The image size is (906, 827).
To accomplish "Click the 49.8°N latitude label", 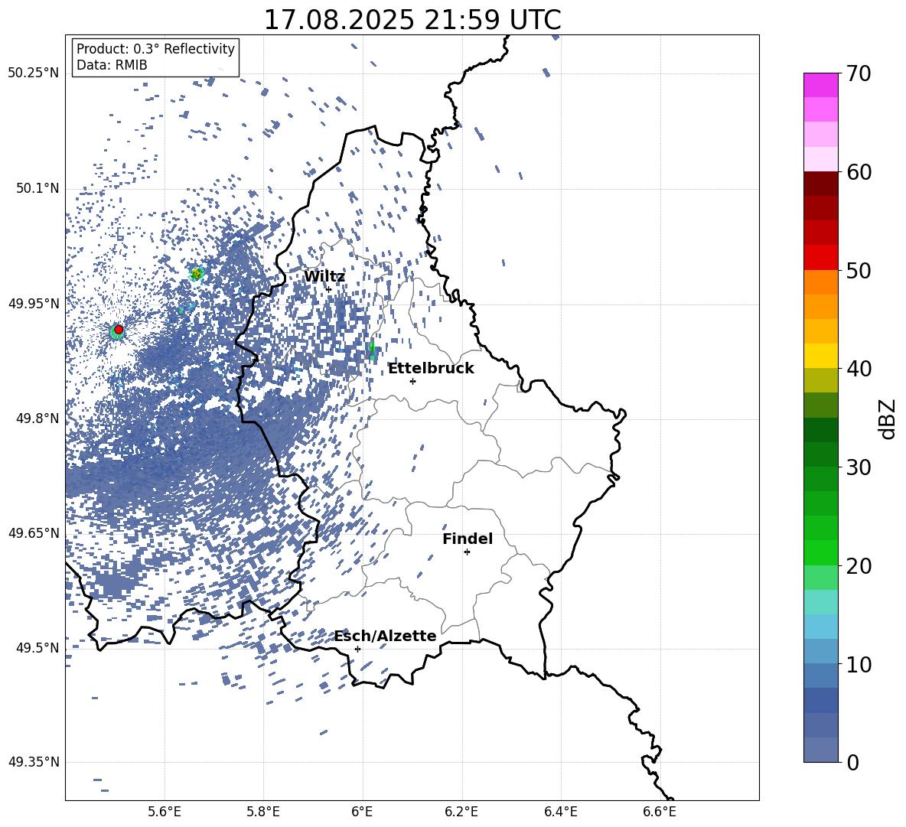I will 37,418.
